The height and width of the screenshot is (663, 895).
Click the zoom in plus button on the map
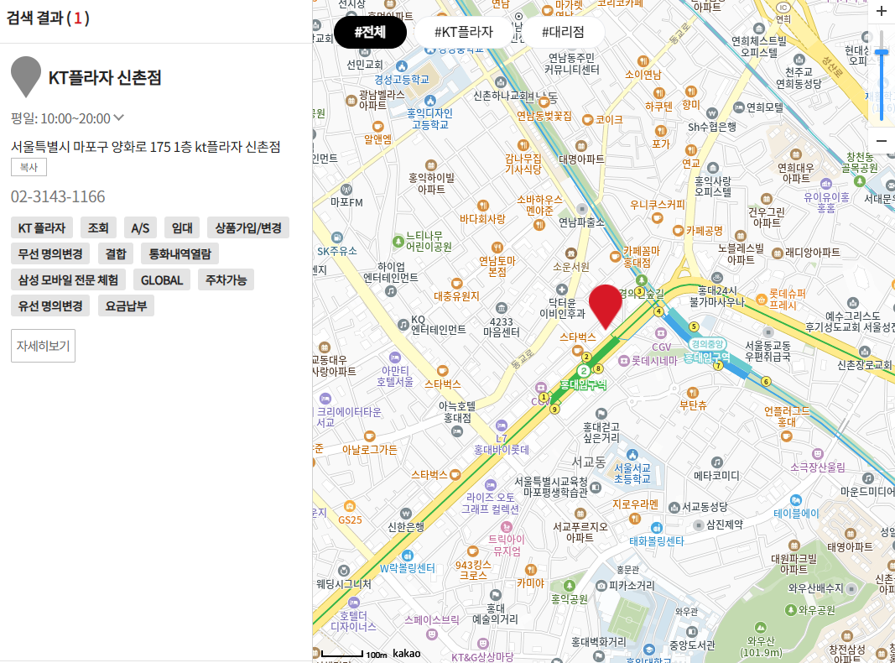[879, 13]
